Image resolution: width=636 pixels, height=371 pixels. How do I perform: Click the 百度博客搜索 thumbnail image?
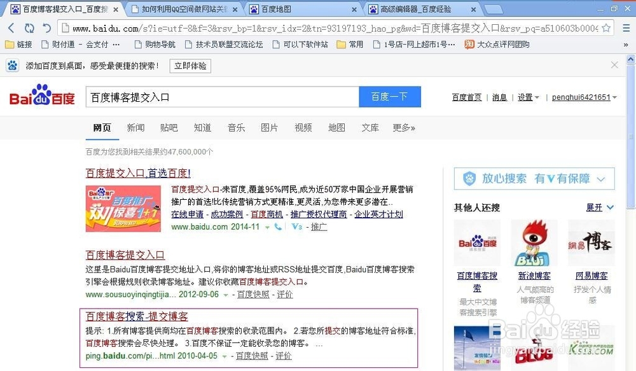click(477, 242)
